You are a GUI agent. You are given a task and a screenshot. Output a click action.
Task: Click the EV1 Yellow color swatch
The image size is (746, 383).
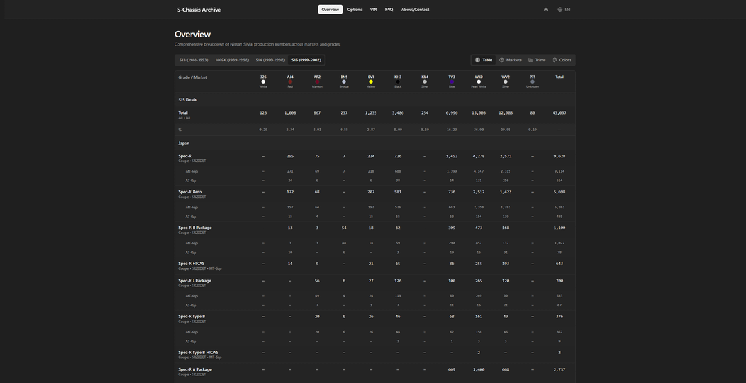tap(371, 81)
